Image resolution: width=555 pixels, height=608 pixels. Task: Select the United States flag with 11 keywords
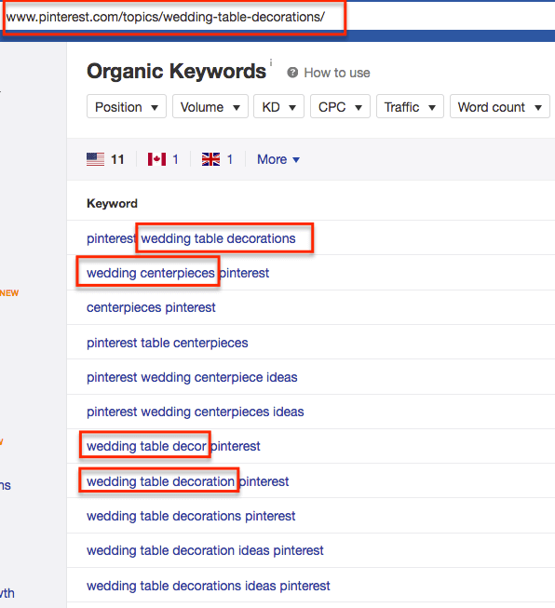click(105, 159)
